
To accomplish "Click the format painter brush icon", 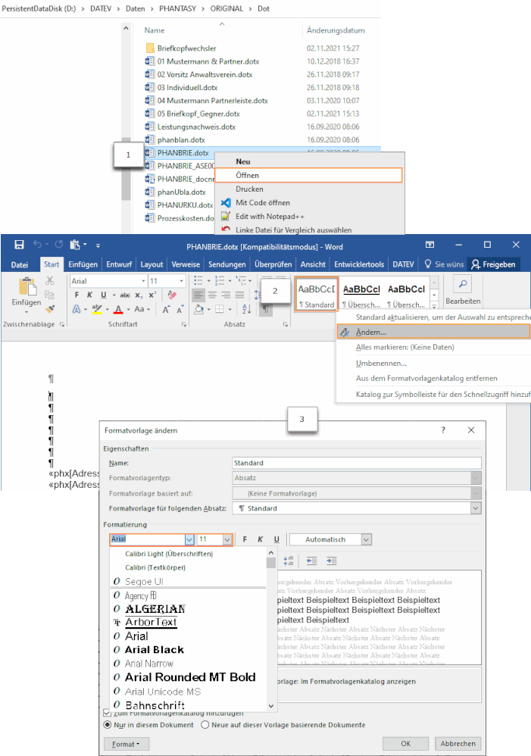I will coord(50,308).
